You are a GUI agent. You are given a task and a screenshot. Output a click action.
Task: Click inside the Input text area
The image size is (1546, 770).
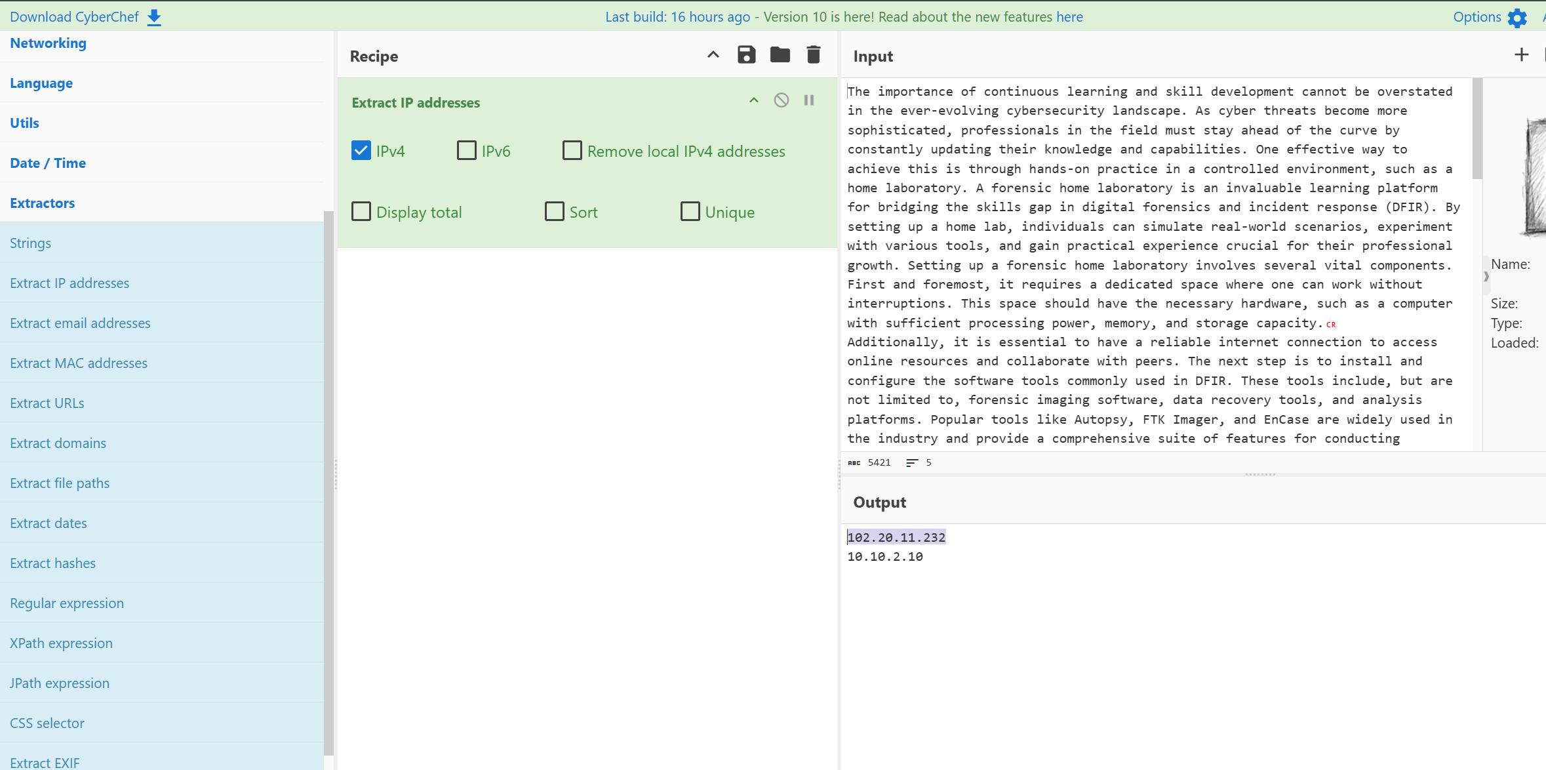pos(1157,264)
